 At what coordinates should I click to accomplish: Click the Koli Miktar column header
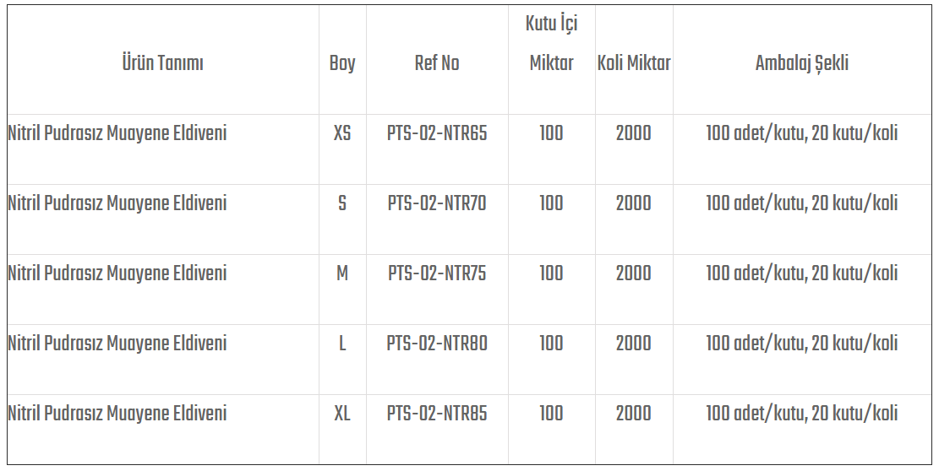coord(634,63)
